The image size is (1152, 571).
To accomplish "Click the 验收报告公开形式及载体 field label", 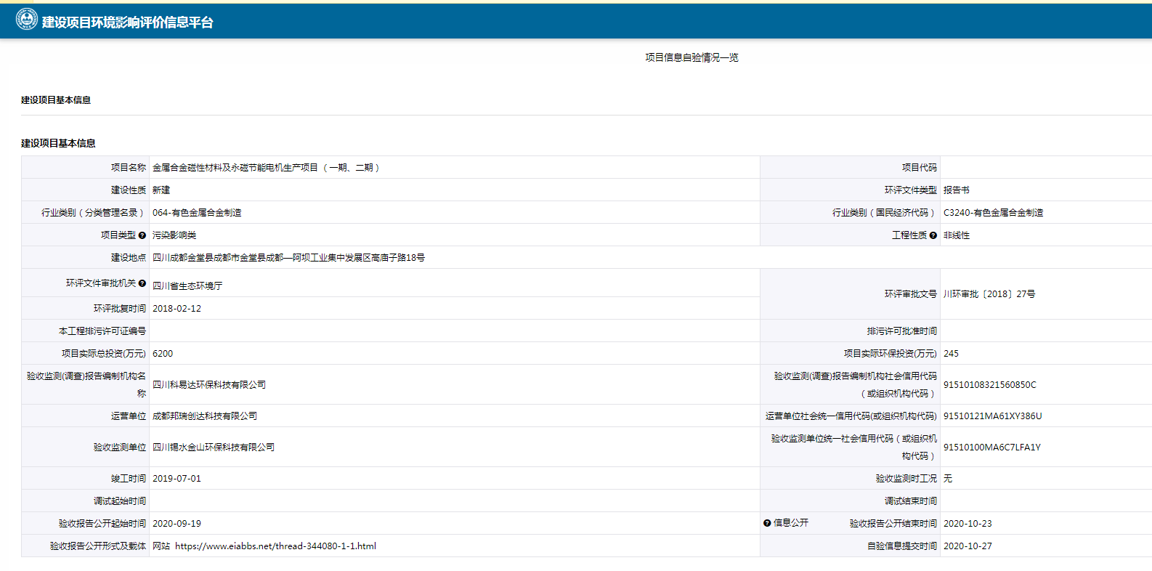I will [x=98, y=546].
